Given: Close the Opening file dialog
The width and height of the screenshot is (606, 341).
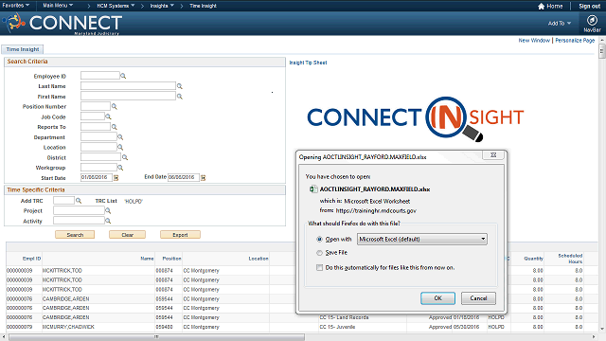Looking at the screenshot, I should (x=493, y=155).
